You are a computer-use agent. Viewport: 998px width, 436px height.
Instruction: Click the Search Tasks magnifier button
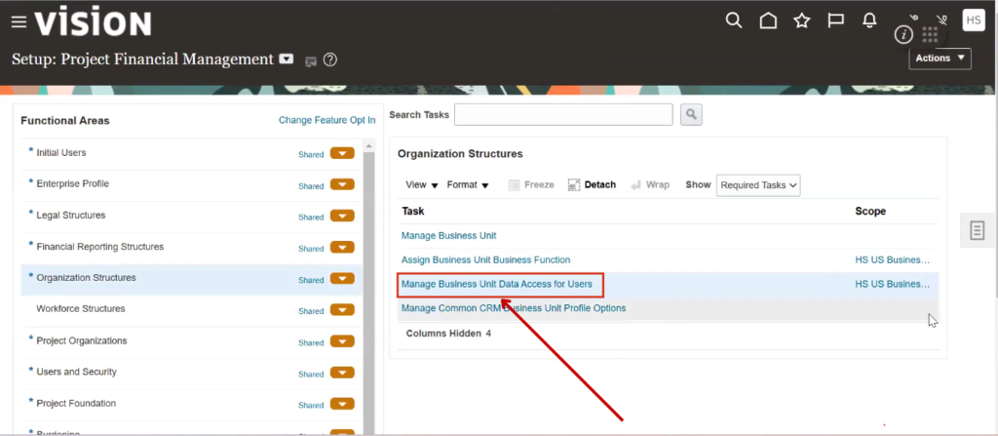[691, 115]
